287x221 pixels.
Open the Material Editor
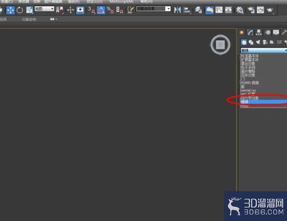(x=240, y=10)
